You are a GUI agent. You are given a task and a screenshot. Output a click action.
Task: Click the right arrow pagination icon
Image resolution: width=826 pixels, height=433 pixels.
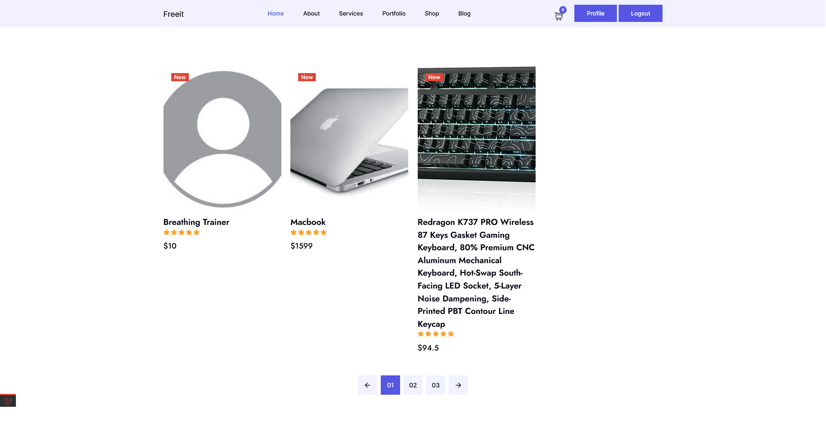[x=458, y=385]
